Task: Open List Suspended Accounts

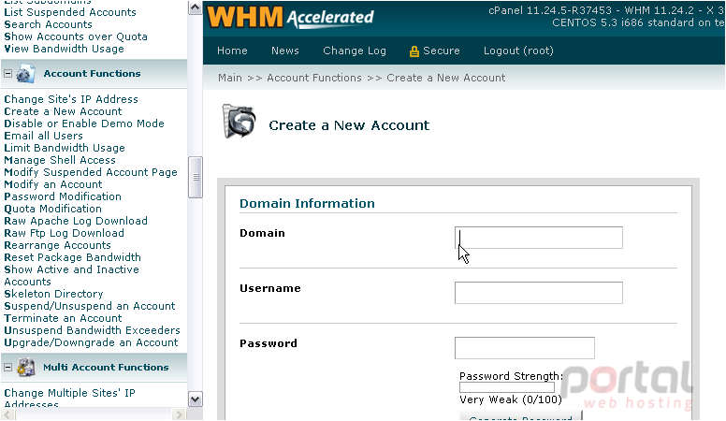Action: (70, 12)
